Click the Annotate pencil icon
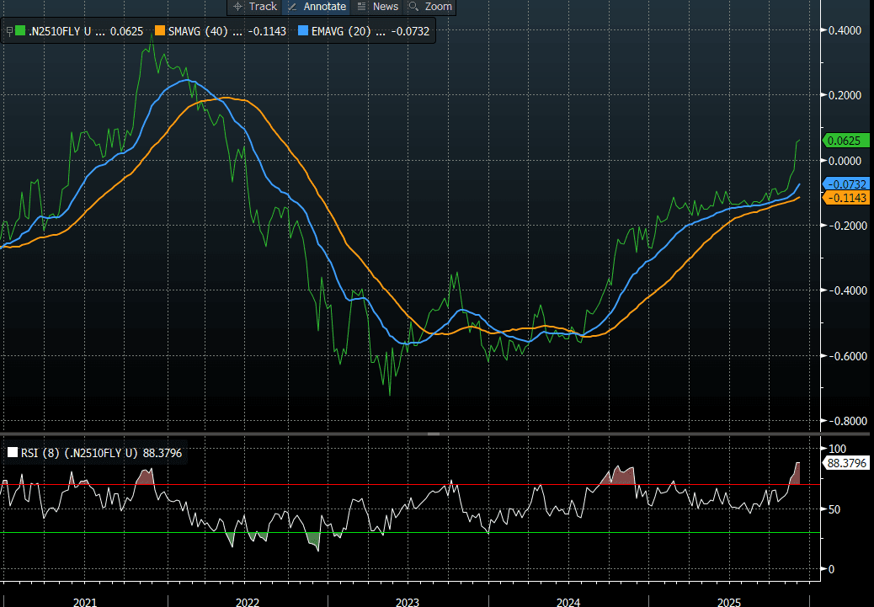This screenshot has height=607, width=874. 292,7
